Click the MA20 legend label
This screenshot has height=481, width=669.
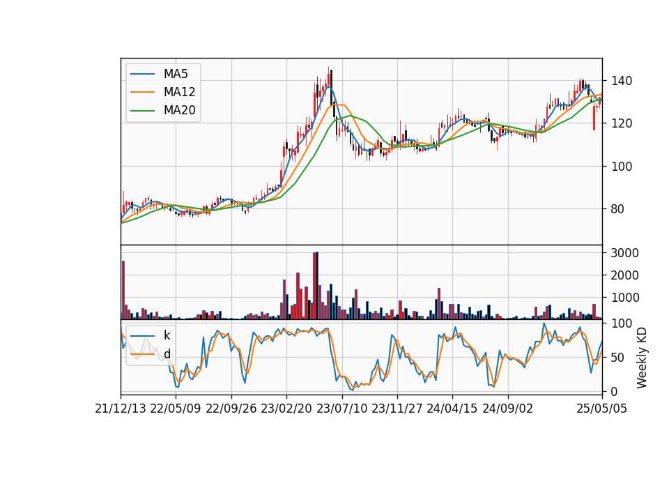pos(180,110)
